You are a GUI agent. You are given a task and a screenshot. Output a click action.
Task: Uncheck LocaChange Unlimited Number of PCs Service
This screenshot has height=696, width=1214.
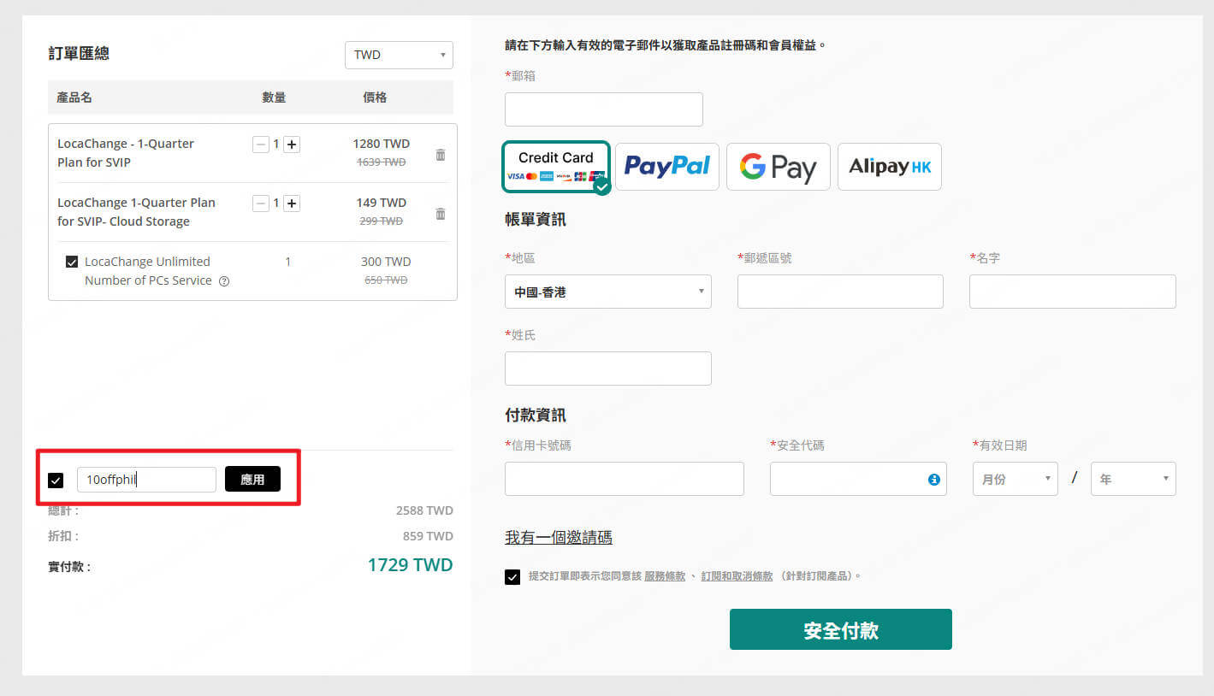coord(72,262)
